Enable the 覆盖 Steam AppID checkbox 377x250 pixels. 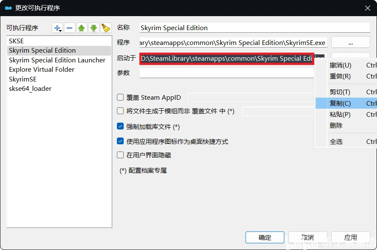(x=120, y=97)
